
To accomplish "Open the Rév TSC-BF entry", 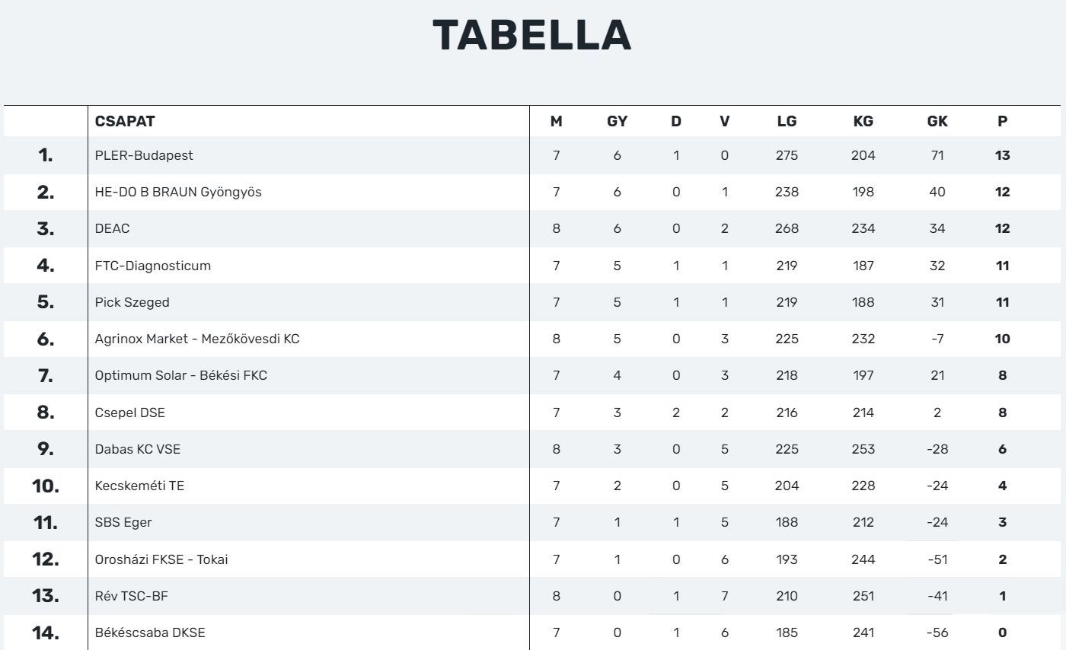I will pos(132,596).
